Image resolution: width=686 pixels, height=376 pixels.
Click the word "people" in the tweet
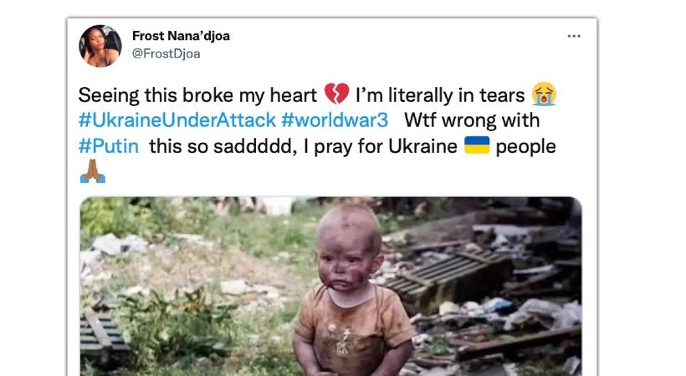coord(525,147)
